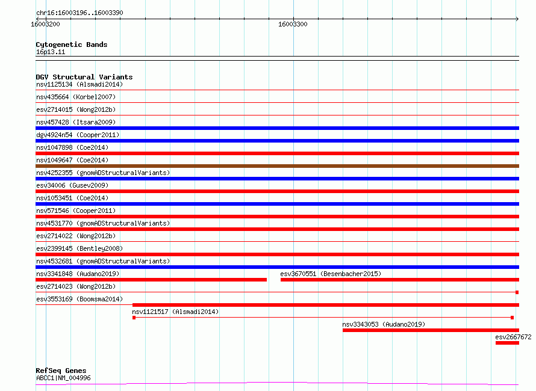Screen dimensions: 536x391
Task: Open the dgv4924n54 (Cooper2011) label
Action: [x=78, y=135]
